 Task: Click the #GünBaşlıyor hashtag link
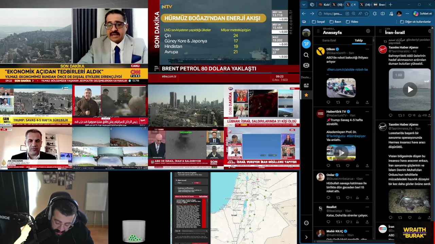click(356, 136)
